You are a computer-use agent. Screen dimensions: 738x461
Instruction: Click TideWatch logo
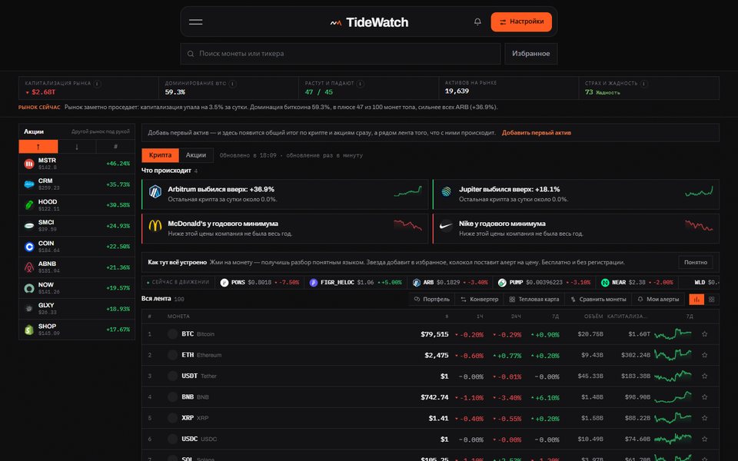click(x=369, y=22)
